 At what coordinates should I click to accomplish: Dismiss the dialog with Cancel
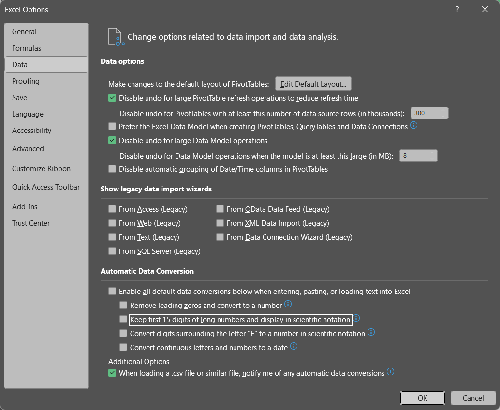[x=473, y=398]
